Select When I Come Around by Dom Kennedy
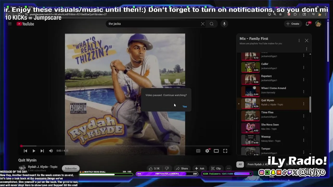Image resolution: width=333 pixels, height=187 pixels. pyautogui.click(x=273, y=91)
